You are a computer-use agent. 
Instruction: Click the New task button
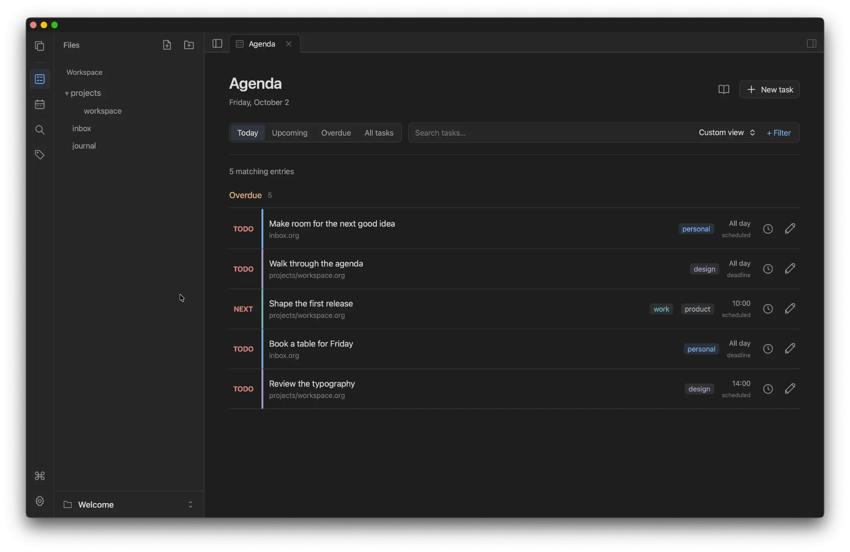click(769, 90)
